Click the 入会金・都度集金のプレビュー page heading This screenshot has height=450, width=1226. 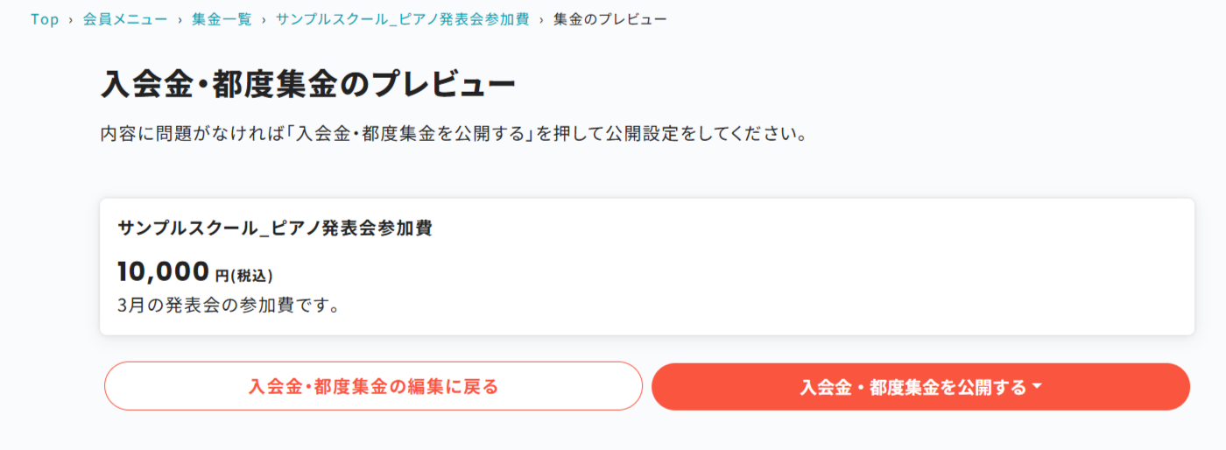[x=308, y=85]
